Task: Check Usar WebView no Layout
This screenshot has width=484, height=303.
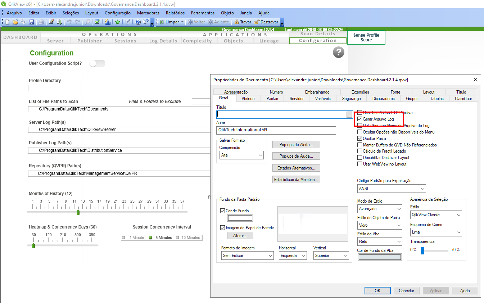Action: [x=359, y=164]
